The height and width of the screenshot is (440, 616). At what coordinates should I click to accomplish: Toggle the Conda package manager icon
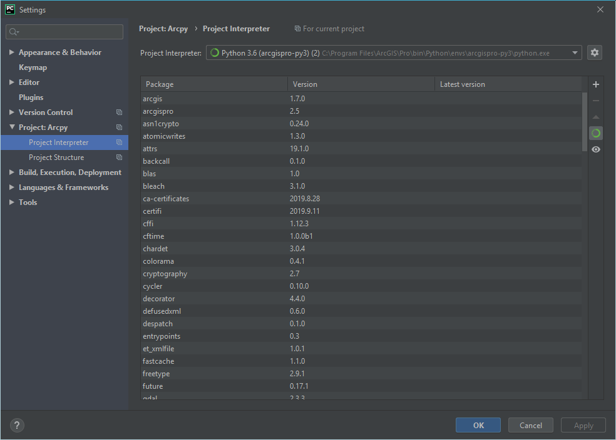(595, 133)
